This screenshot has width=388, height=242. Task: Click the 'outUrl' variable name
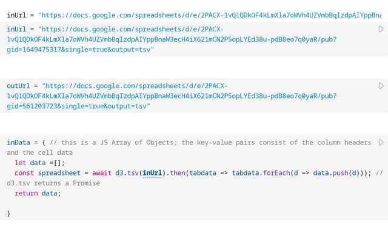[x=18, y=86]
